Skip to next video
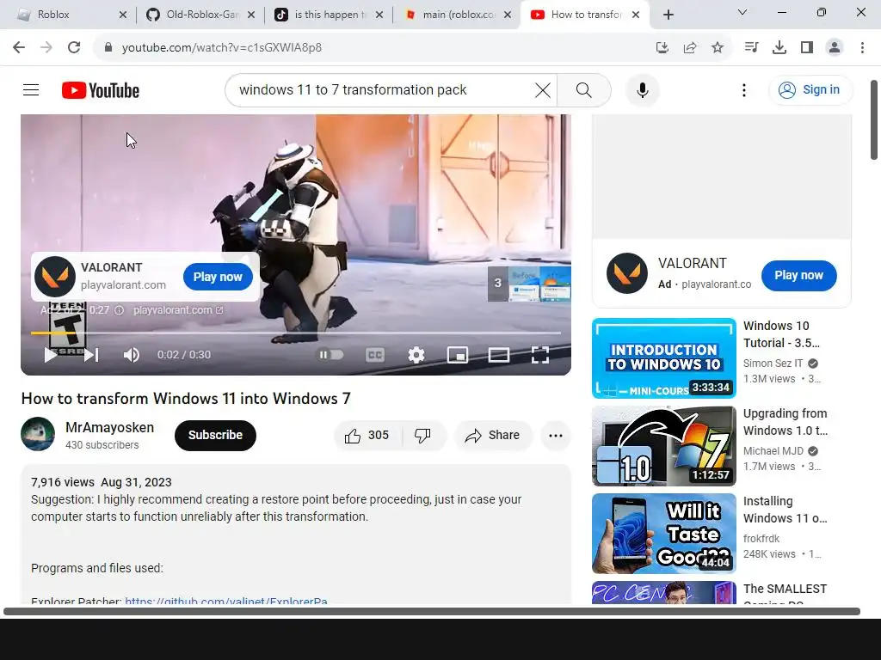 click(91, 355)
